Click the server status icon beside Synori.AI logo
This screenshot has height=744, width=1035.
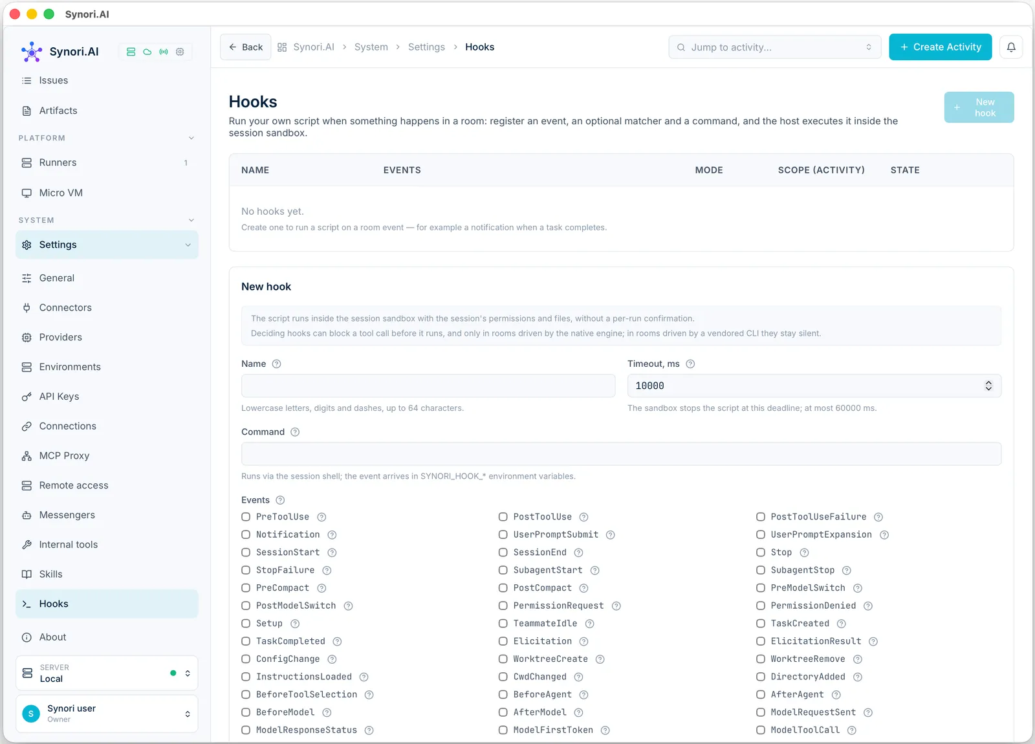click(131, 52)
